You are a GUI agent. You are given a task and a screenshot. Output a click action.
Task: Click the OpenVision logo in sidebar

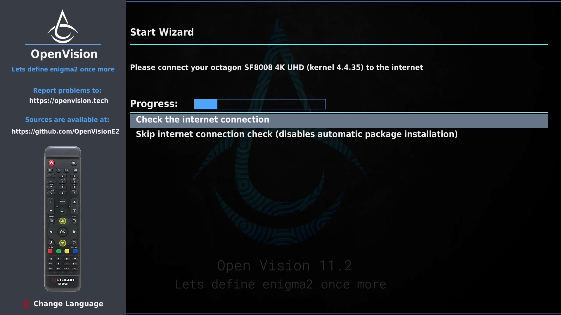click(x=63, y=26)
